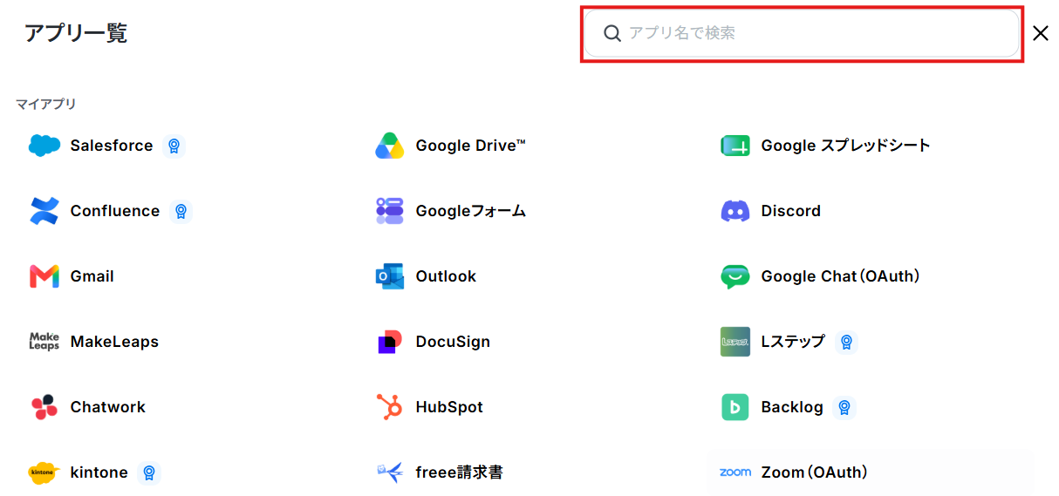Select the Discord app name
1059x496 pixels.
(791, 211)
